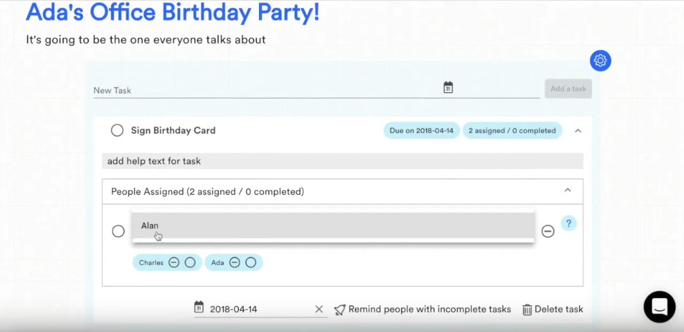
Task: Click the Due on 2018-04-14 badge
Action: click(422, 130)
